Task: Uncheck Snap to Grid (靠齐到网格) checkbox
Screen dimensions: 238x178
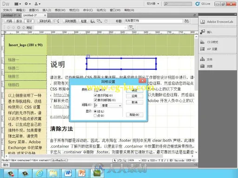Action: (x=95, y=100)
